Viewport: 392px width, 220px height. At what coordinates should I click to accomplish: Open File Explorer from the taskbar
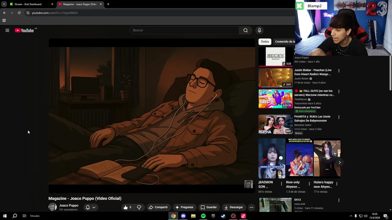point(193,216)
